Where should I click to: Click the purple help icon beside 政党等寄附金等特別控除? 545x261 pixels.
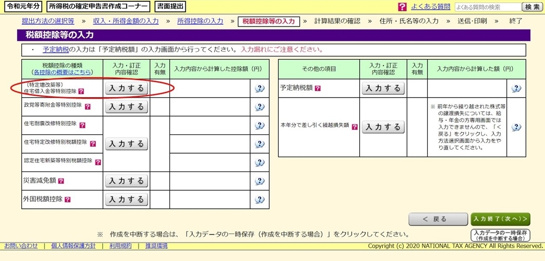click(x=88, y=107)
